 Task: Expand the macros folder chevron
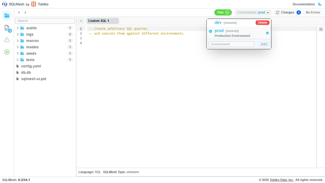pos(17,41)
